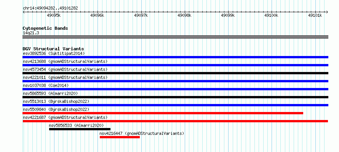
Task: Click the esv3892536 blue variant bar
Action: [x=175, y=57]
